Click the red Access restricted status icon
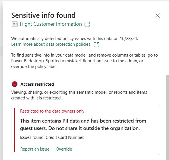This screenshot has height=160, width=169. pos(15,84)
